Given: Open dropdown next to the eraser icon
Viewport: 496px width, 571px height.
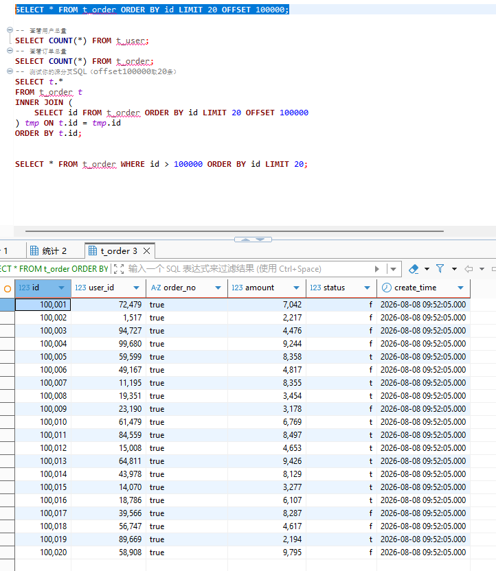Looking at the screenshot, I should [x=427, y=269].
